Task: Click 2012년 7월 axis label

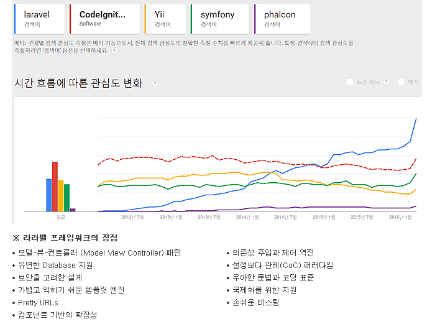Action: click(132, 217)
